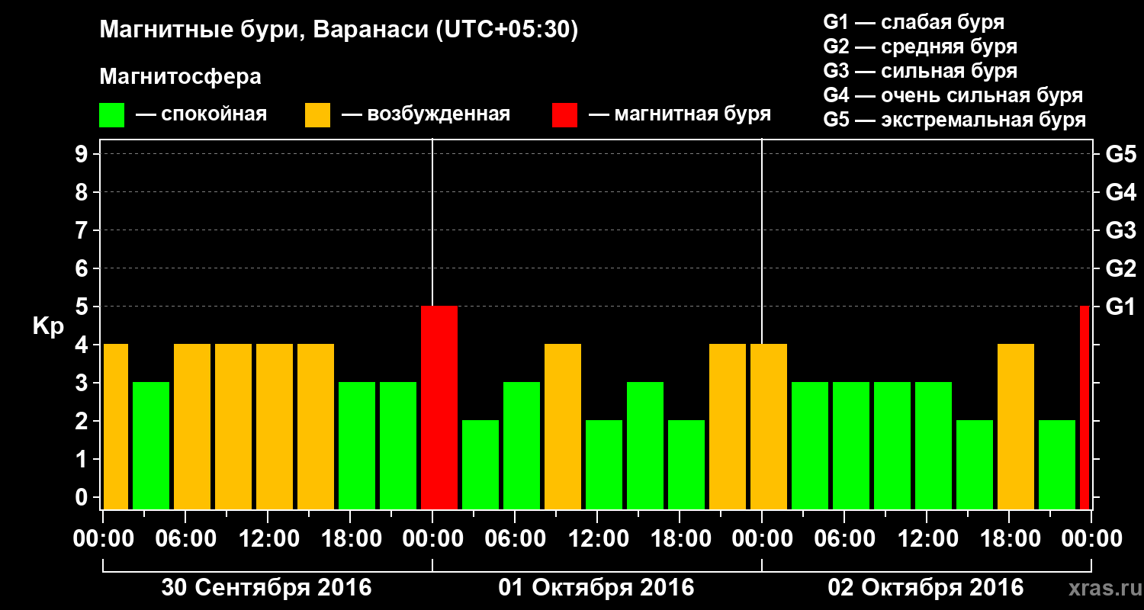
Task: Click the red 'магнитная буря' legend swatch
Action: (564, 114)
